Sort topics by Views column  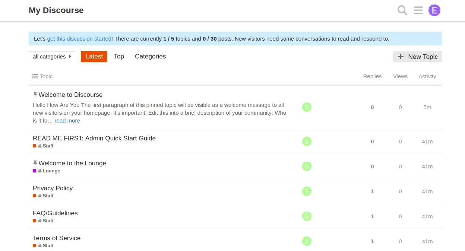400,76
